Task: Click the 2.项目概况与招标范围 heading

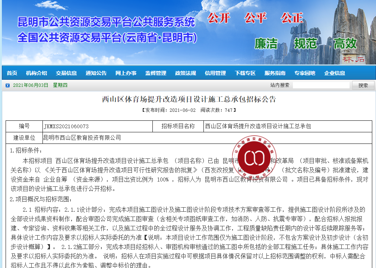Action: 41,199
